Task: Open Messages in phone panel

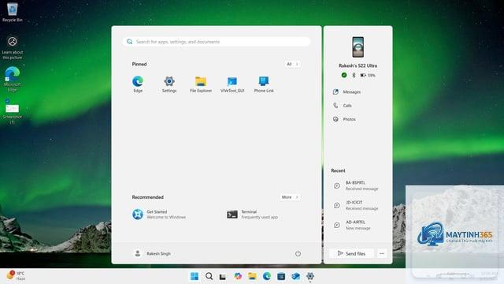Action: point(346,92)
